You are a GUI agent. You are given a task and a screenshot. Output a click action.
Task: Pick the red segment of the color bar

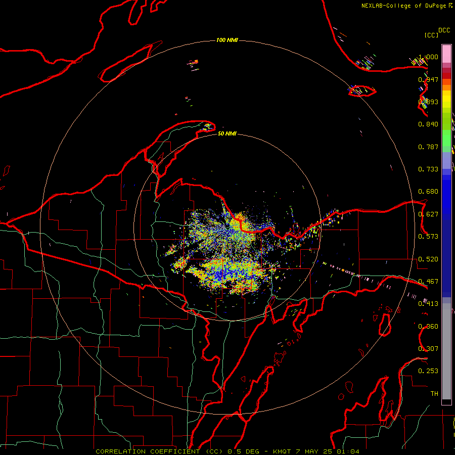446,76
